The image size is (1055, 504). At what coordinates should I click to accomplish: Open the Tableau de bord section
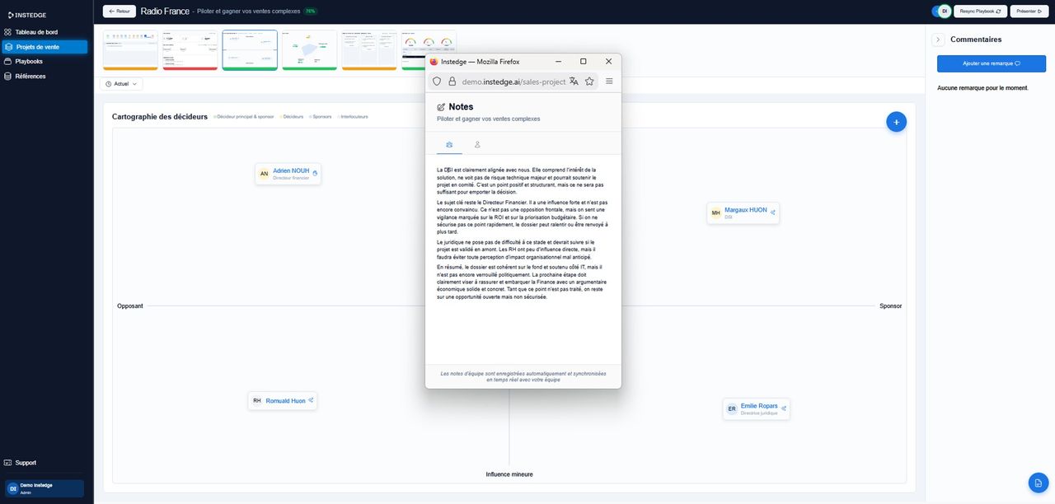point(37,30)
